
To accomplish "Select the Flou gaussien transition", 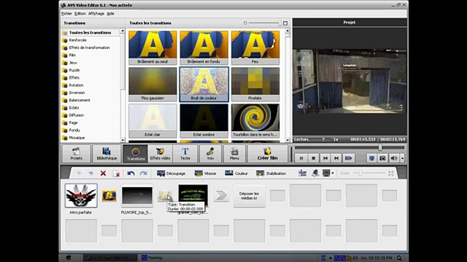I will [x=153, y=84].
